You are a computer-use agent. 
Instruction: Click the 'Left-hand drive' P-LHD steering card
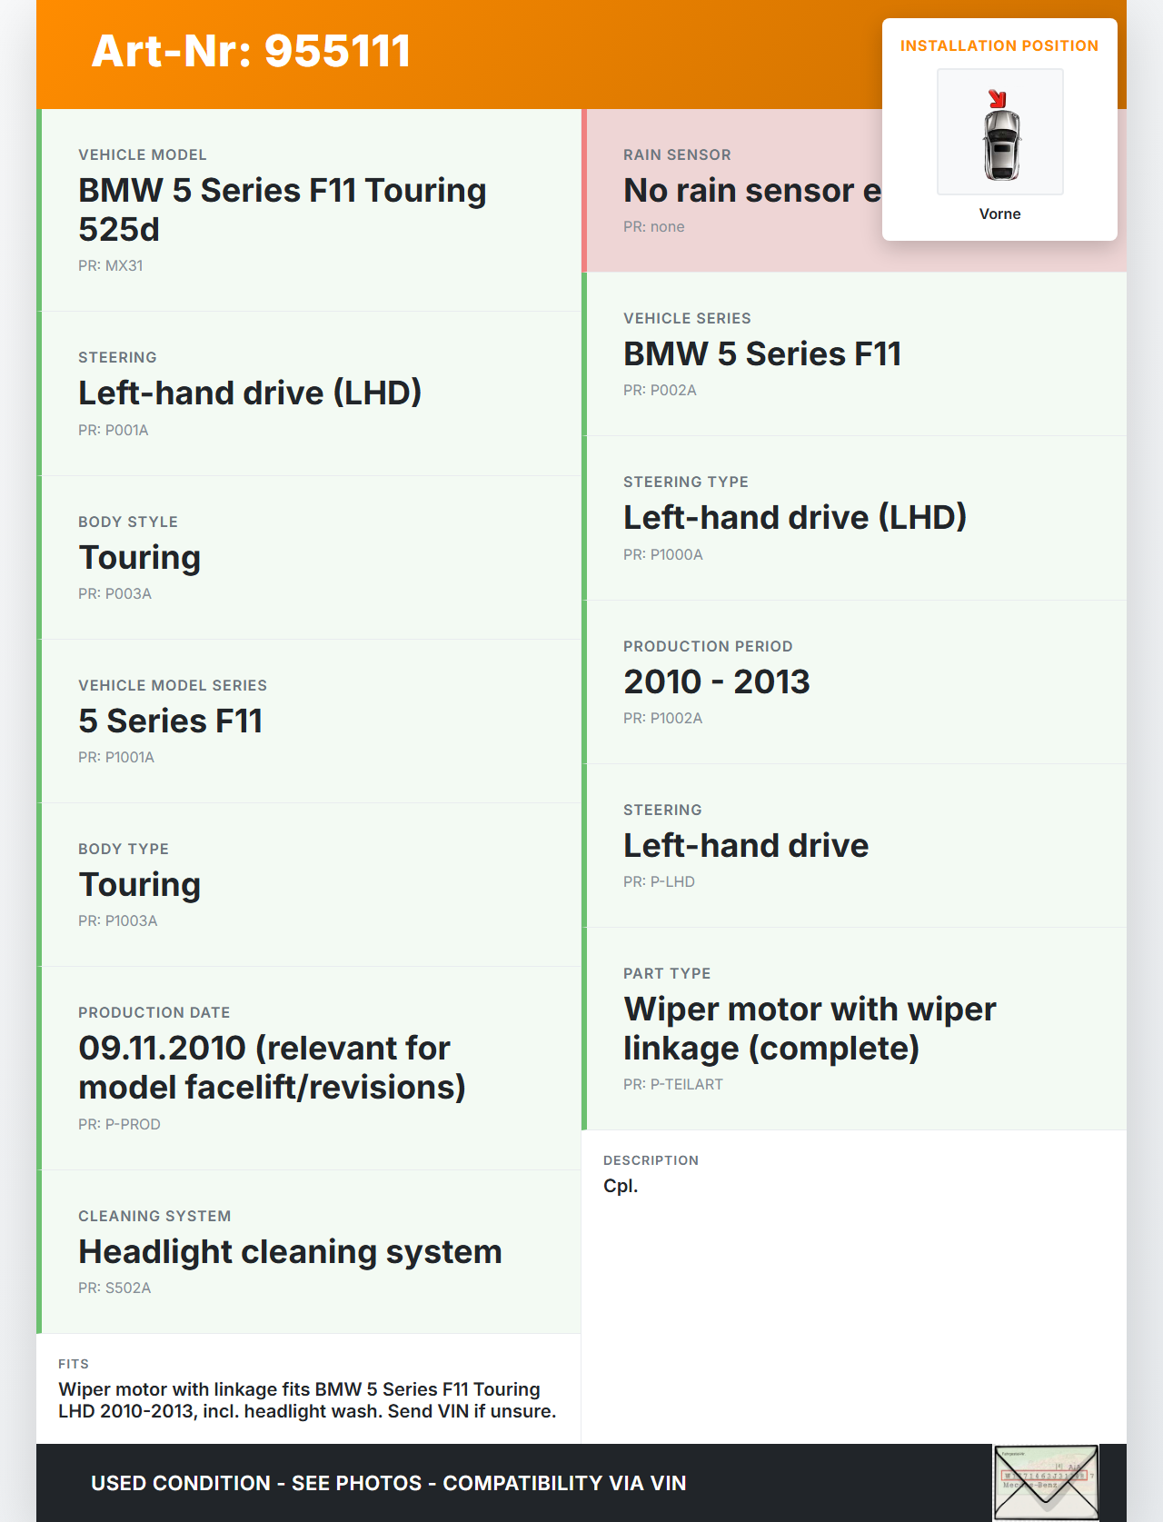854,845
